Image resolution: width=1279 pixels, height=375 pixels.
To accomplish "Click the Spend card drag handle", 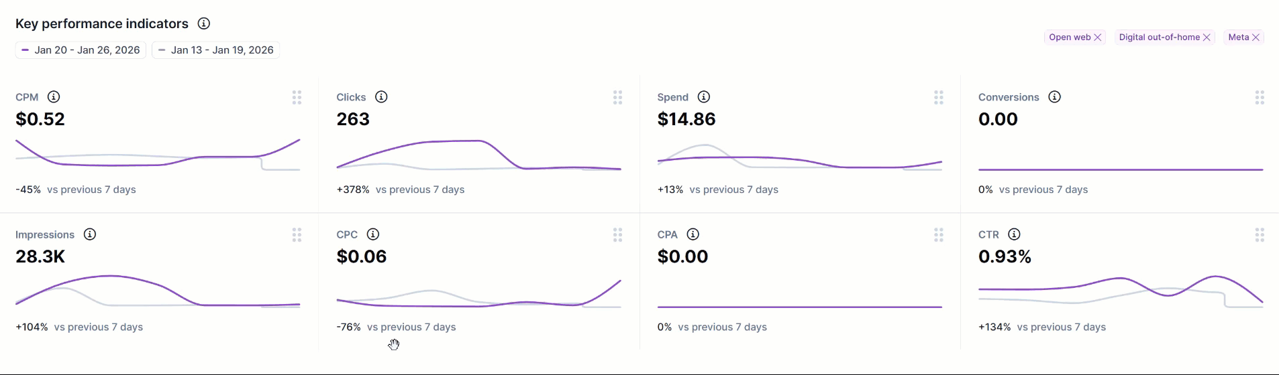I will click(939, 98).
